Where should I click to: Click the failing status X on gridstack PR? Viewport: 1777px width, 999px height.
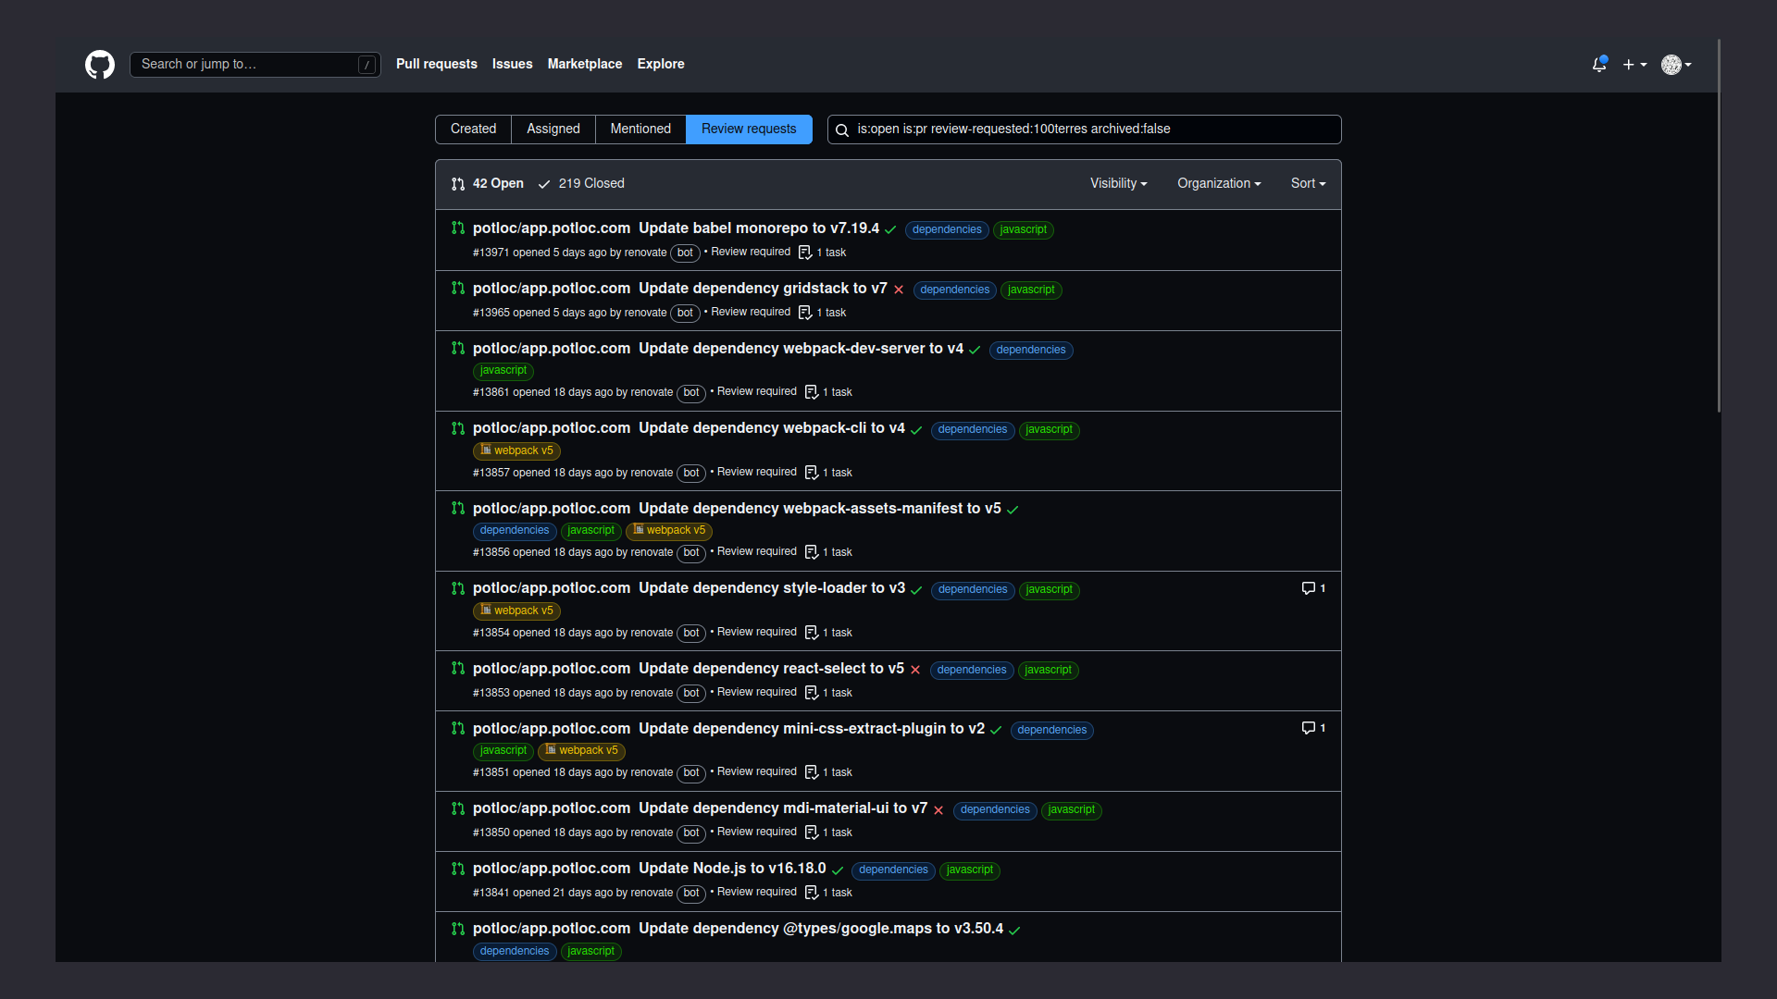(899, 290)
